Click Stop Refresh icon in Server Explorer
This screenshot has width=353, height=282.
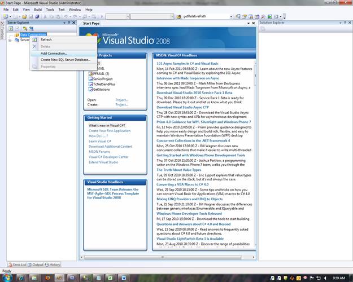[18, 29]
